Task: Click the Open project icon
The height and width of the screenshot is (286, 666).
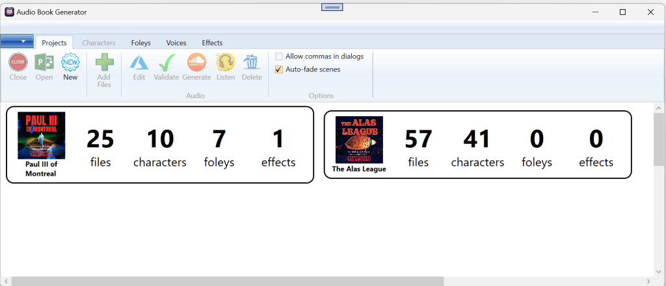Action: click(44, 62)
